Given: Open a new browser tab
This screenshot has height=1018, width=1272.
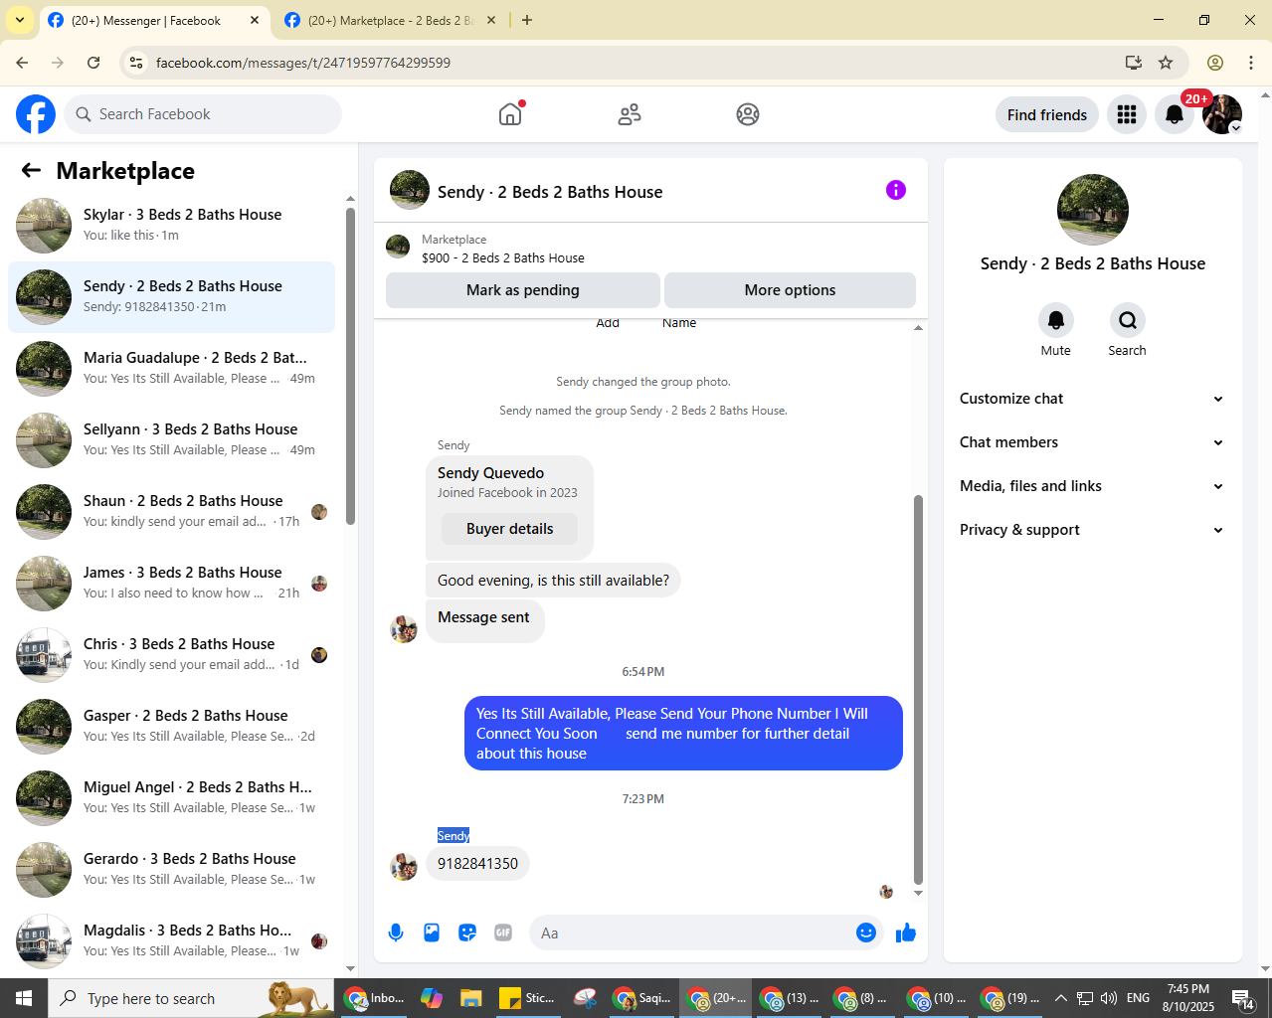Looking at the screenshot, I should click(x=527, y=20).
